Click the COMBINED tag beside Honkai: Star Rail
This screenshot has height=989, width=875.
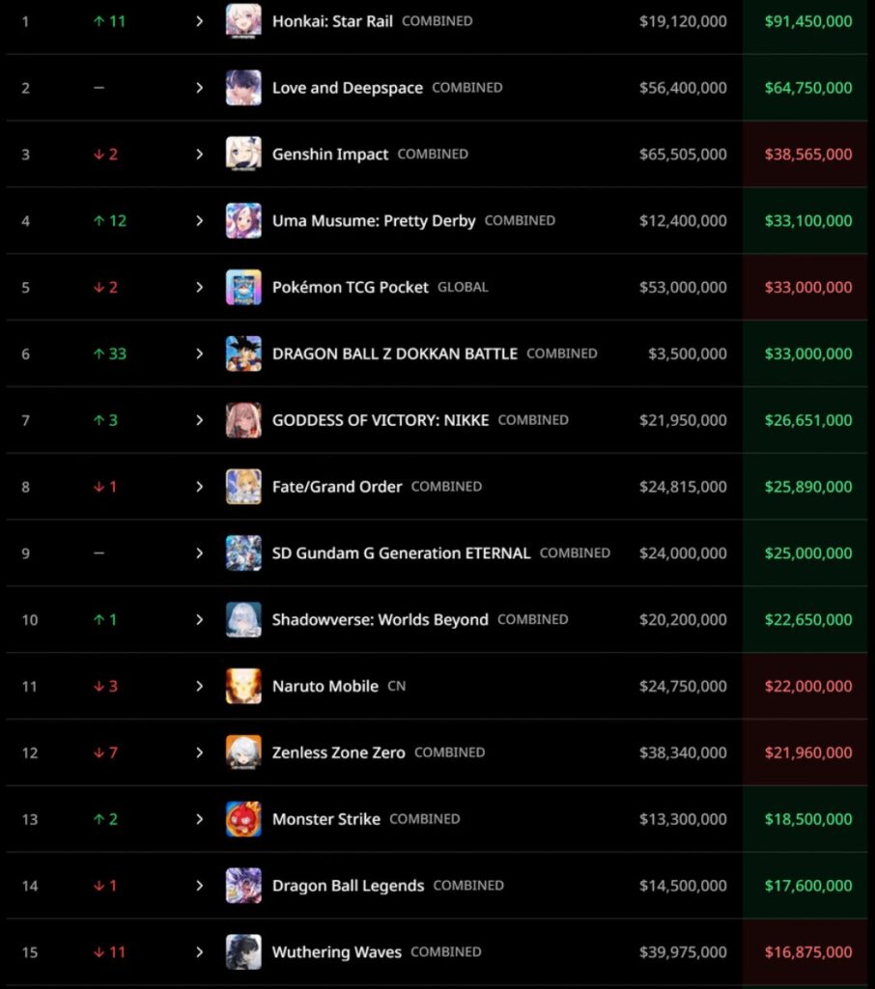tap(437, 20)
